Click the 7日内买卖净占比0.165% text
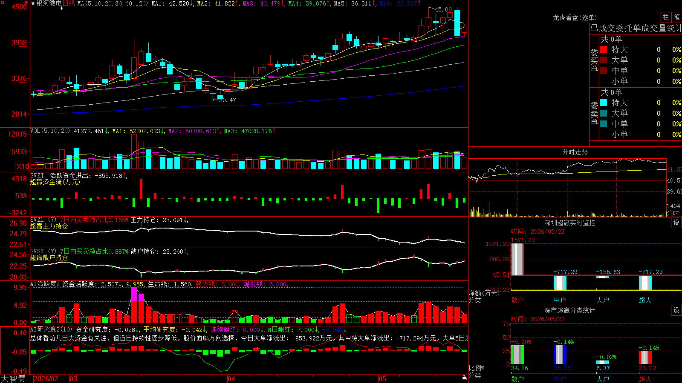Viewport: 682px width, 383px height. (x=94, y=220)
